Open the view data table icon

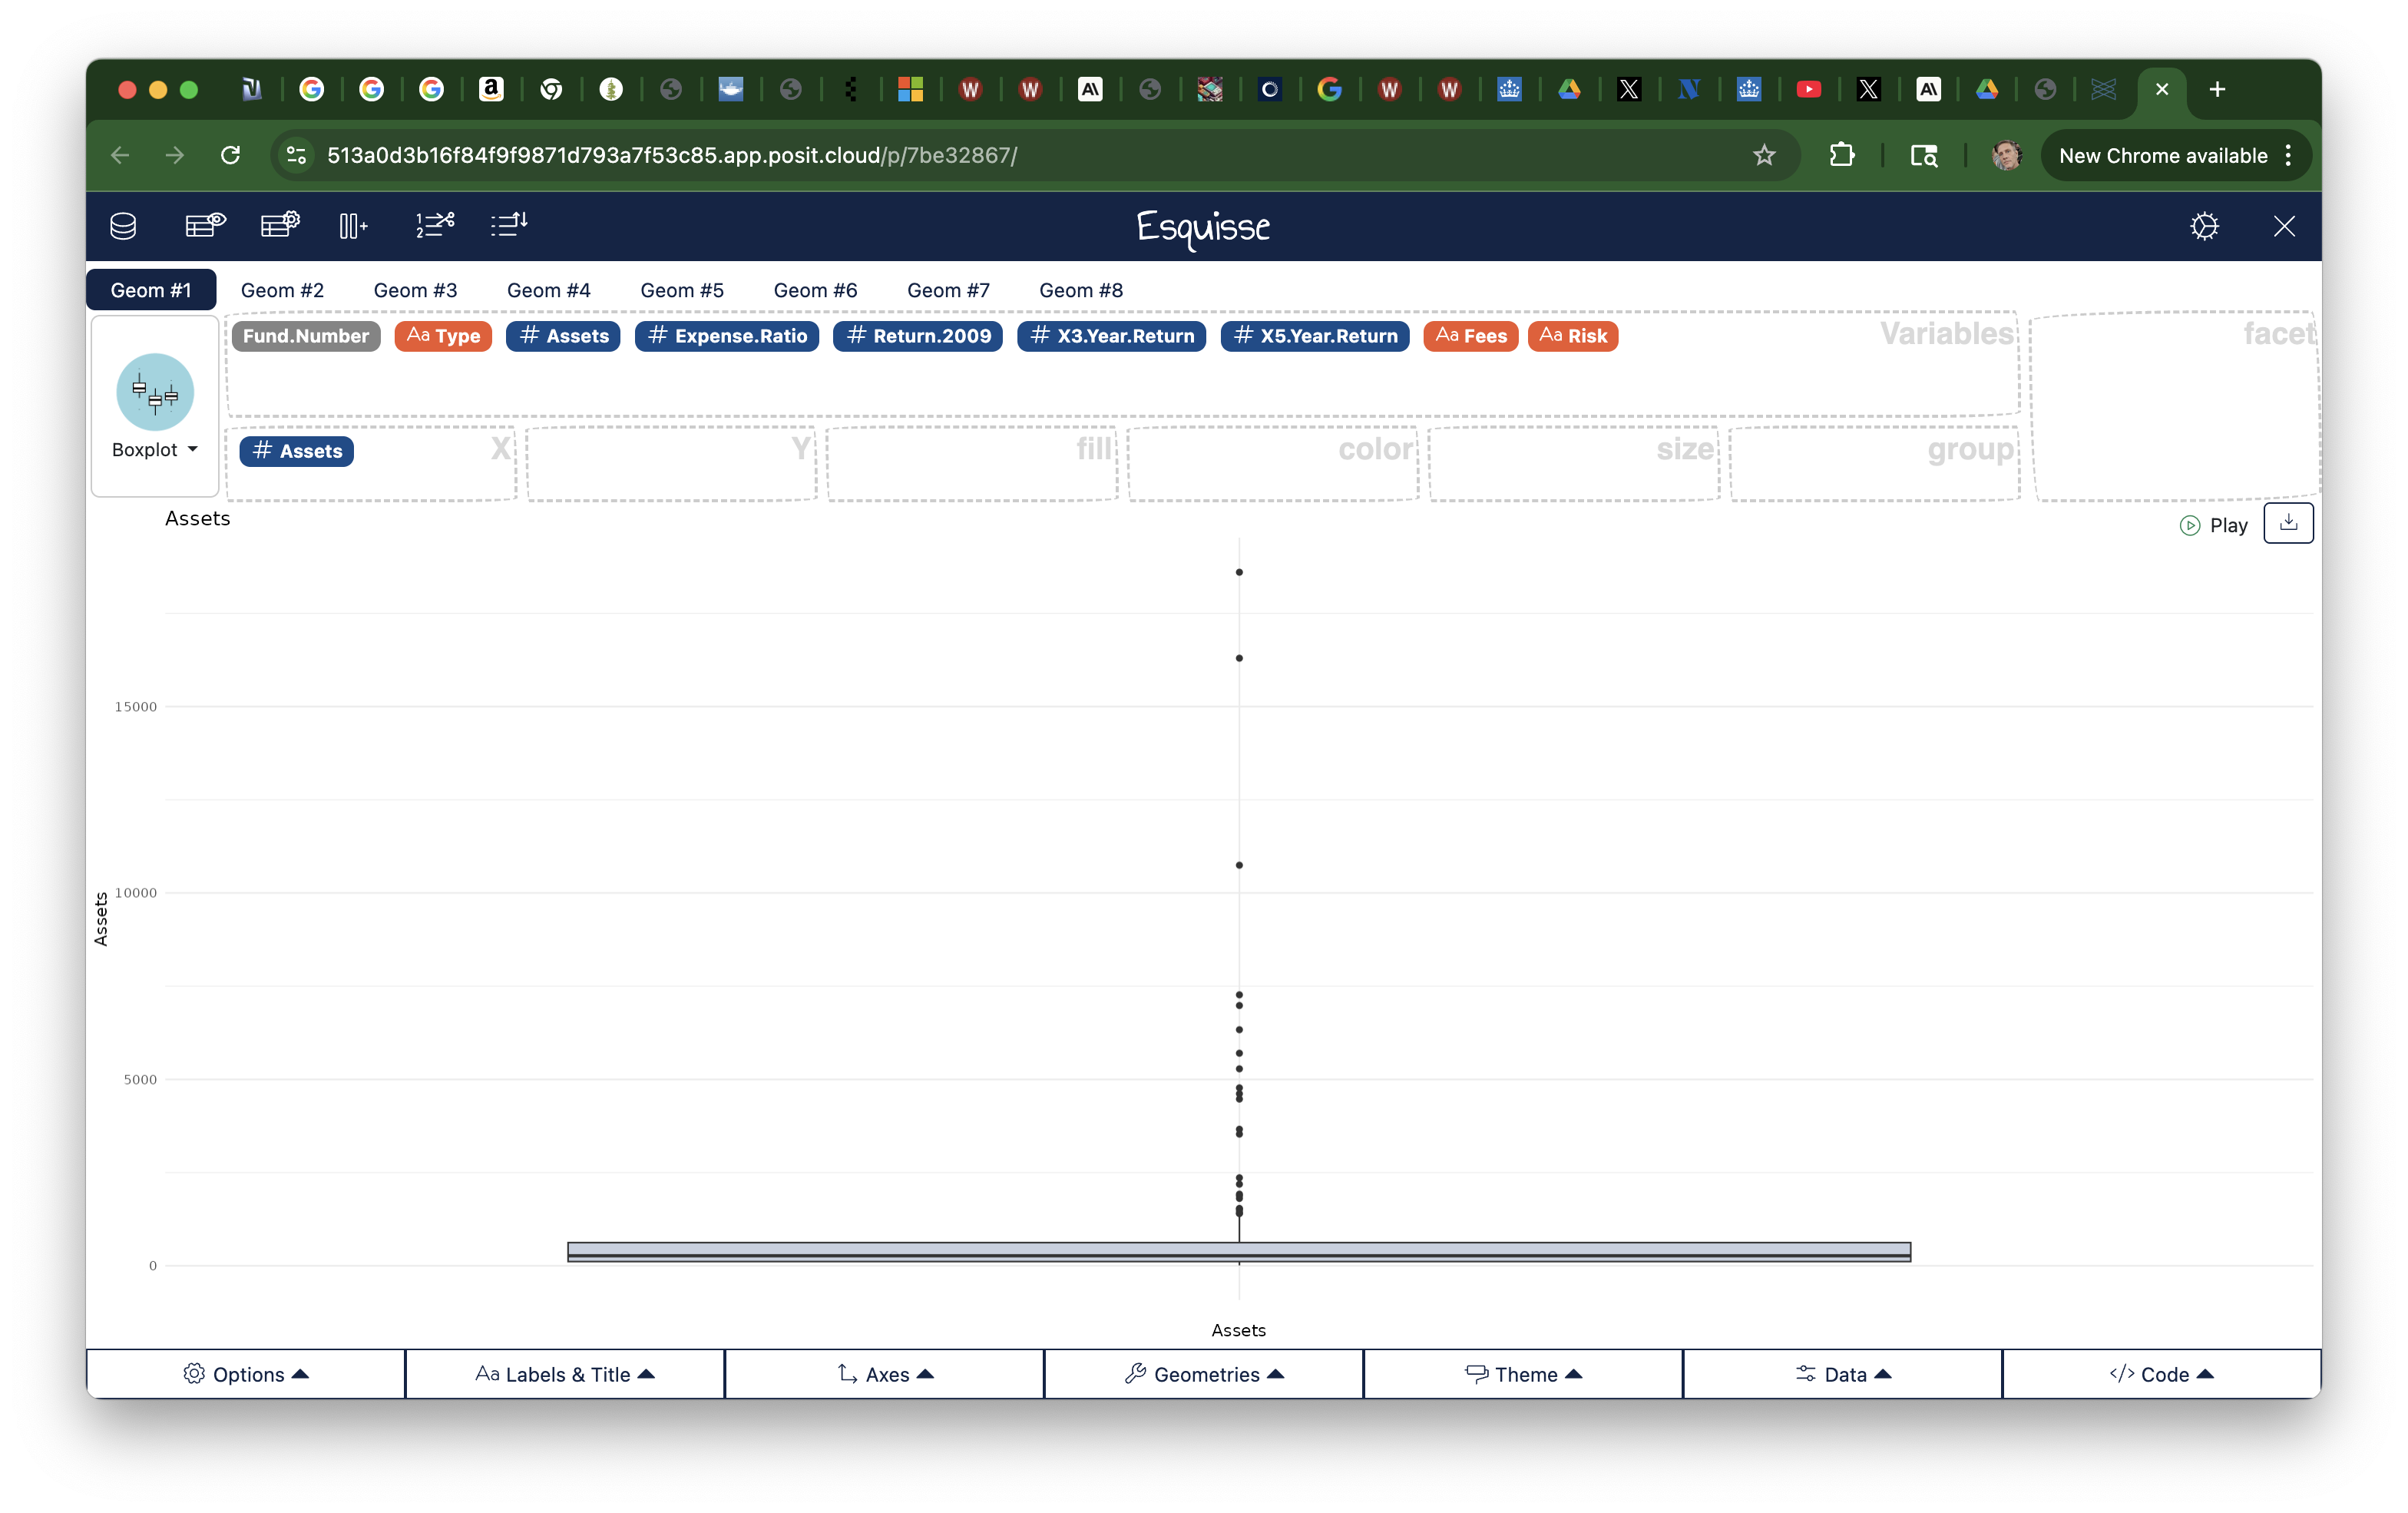pos(205,225)
